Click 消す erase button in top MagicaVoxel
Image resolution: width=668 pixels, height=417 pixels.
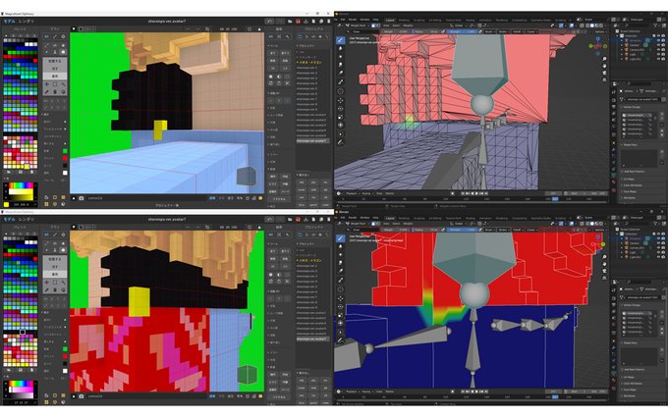click(55, 69)
